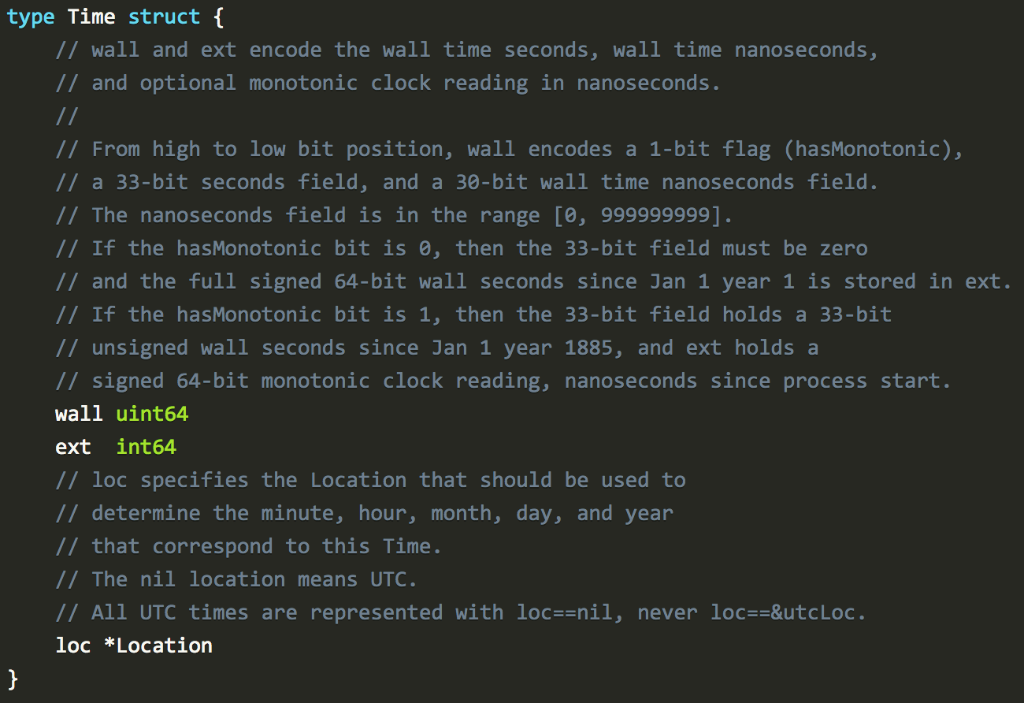Click the word 'UTC.' in nil location comment
This screenshot has width=1024, height=703.
click(x=394, y=579)
